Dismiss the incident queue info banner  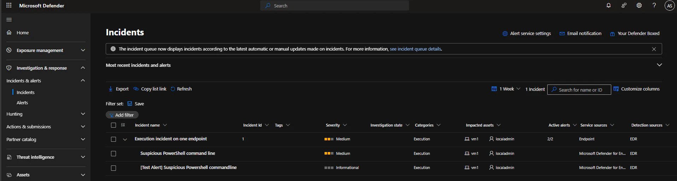654,49
